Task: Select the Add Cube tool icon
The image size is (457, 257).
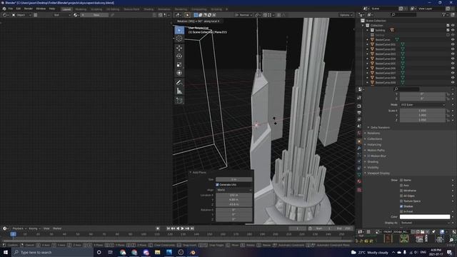Action: [179, 101]
